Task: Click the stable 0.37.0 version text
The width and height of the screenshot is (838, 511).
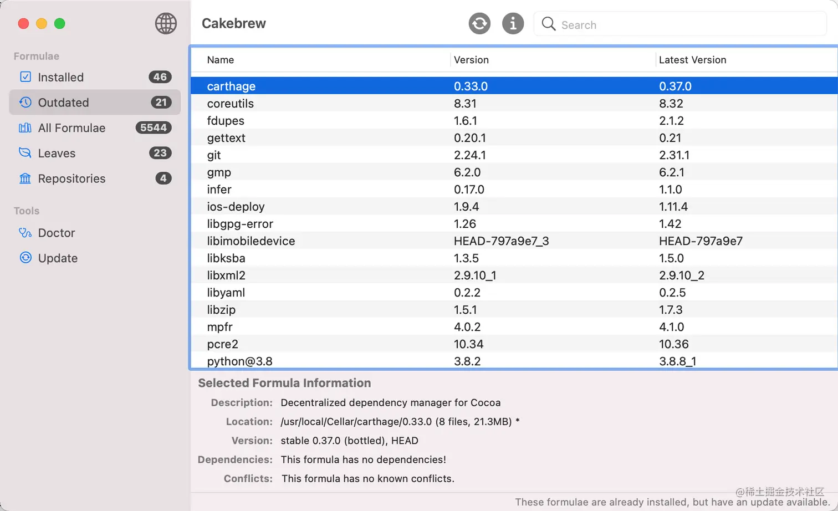Action: 349,440
